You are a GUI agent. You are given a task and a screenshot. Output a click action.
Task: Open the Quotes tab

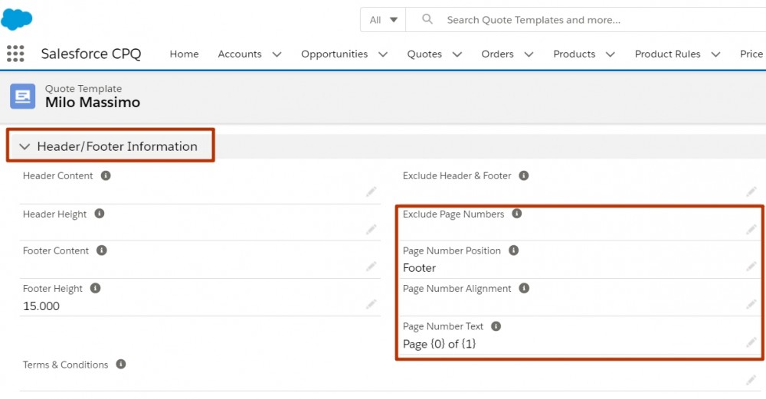click(424, 54)
